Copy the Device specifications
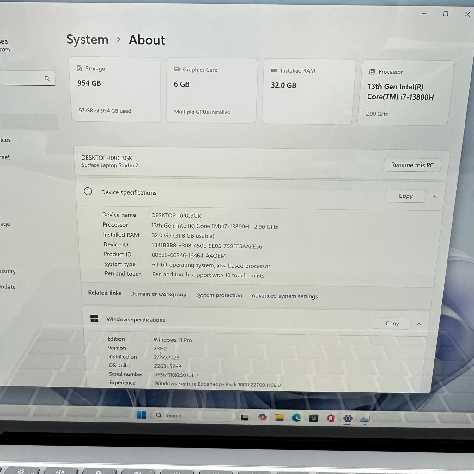This screenshot has width=474, height=474. [405, 196]
